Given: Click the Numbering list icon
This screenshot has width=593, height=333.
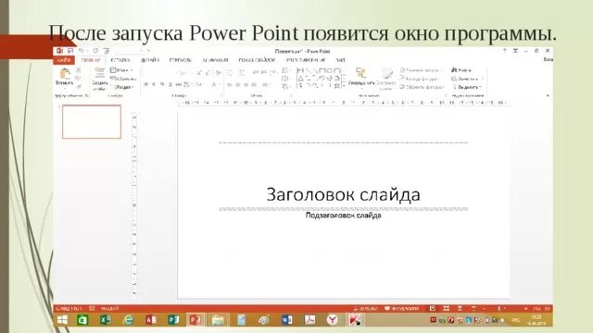Looking at the screenshot, I should 241,73.
